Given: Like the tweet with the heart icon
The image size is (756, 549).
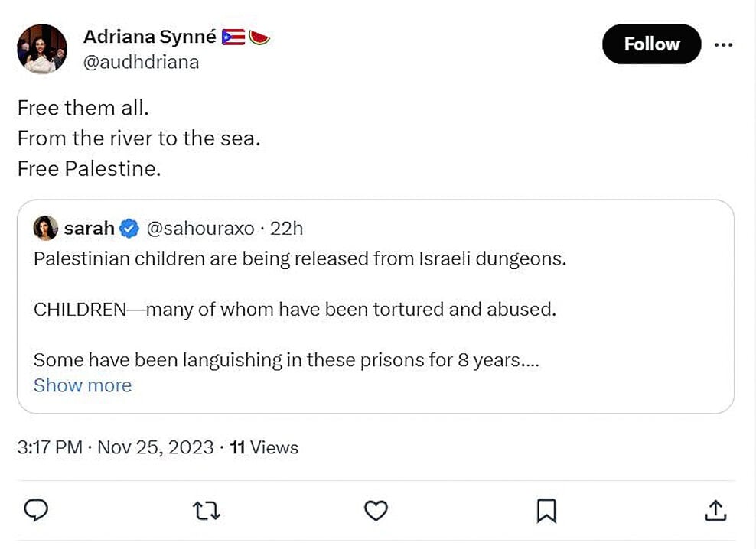Looking at the screenshot, I should (x=375, y=510).
